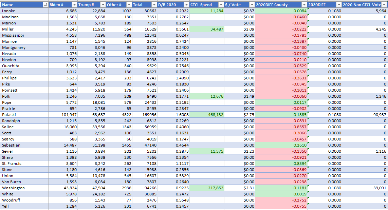Viewport: 388px width, 210px height.
Task: Select the Miller name cell
Action: click(x=24, y=29)
